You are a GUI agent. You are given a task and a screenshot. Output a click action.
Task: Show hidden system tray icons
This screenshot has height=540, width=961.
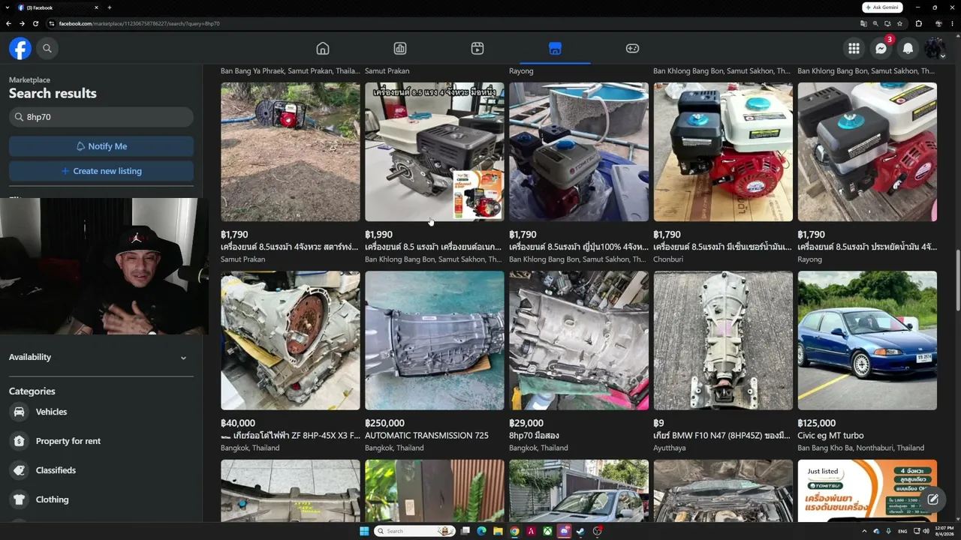864,531
